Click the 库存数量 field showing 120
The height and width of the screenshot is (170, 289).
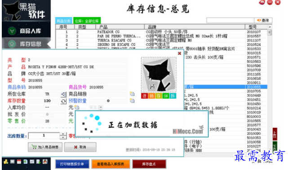(x=44, y=101)
